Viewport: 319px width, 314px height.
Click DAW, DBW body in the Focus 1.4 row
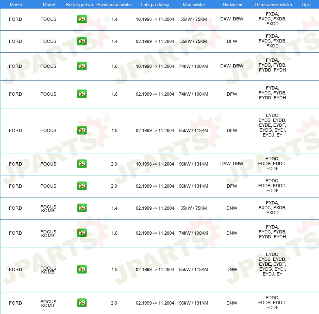pyautogui.click(x=232, y=19)
